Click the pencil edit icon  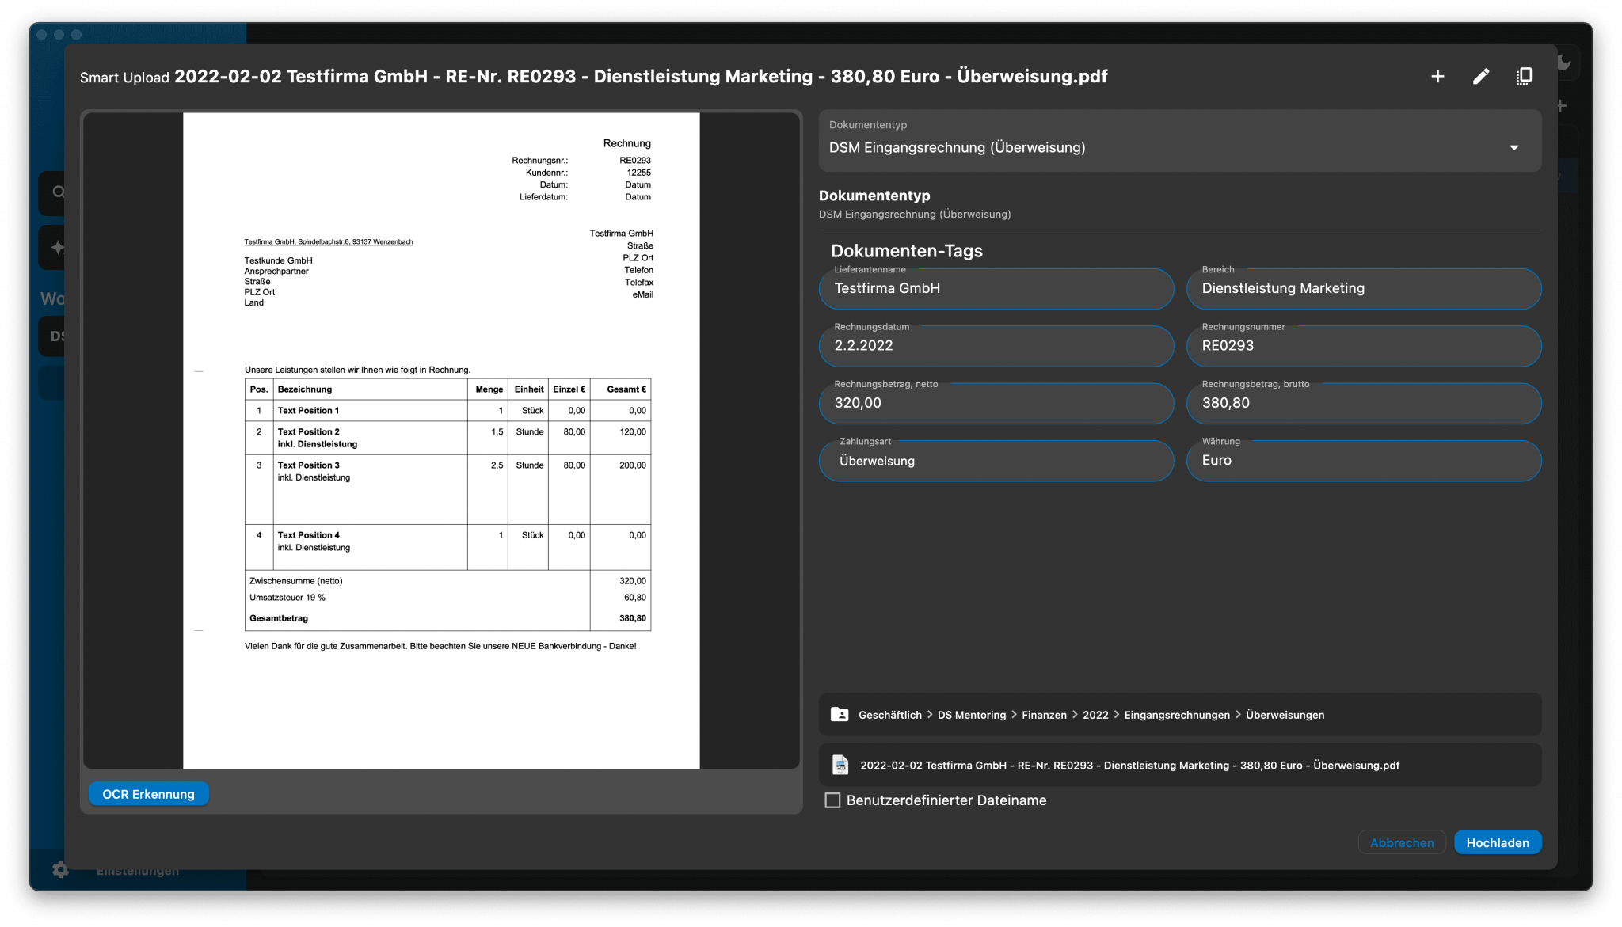1480,77
